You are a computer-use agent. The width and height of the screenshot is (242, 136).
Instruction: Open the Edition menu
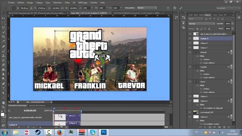[21, 3]
